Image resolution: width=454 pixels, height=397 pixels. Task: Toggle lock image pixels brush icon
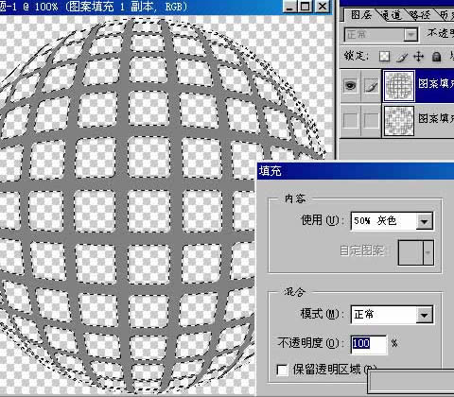click(x=401, y=57)
